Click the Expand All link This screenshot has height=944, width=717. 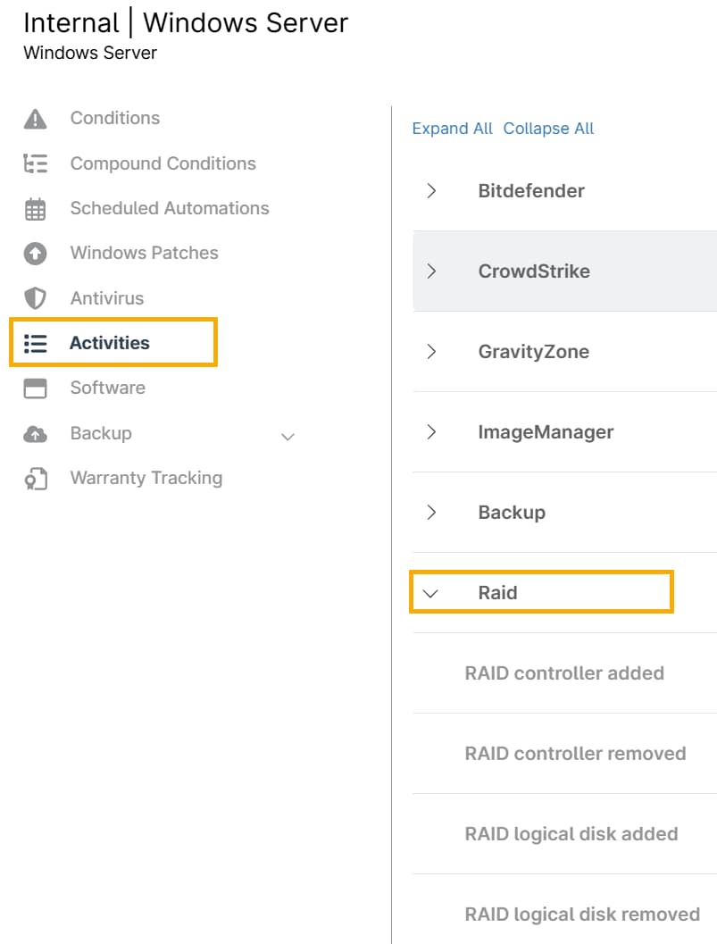coord(452,129)
